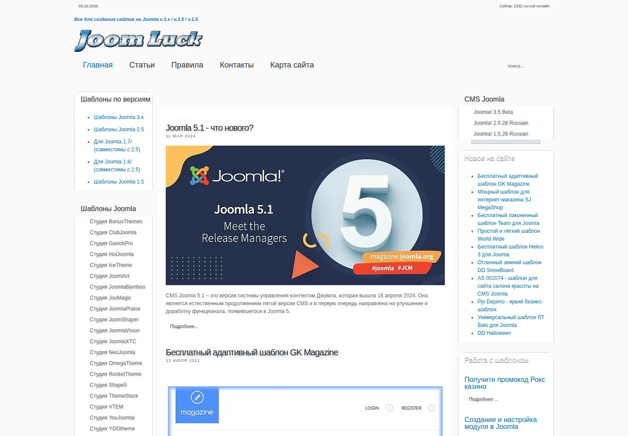Click the поиск search field
Viewport: 628px width, 436px height.
pos(526,66)
